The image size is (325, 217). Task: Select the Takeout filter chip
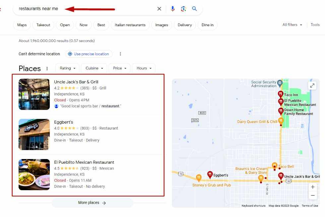[43, 25]
